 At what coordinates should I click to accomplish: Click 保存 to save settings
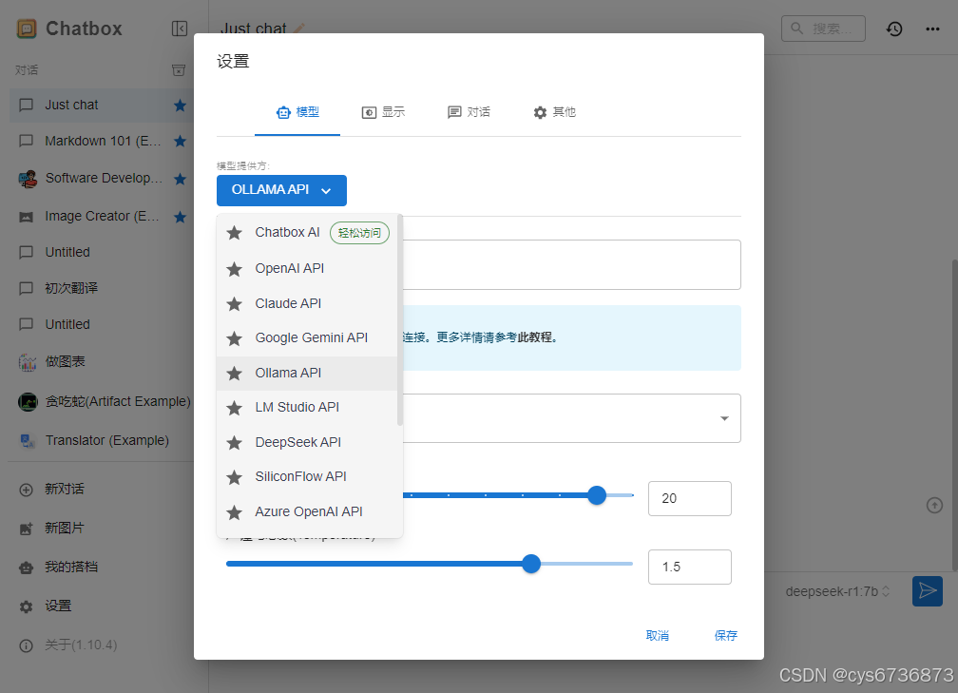726,636
